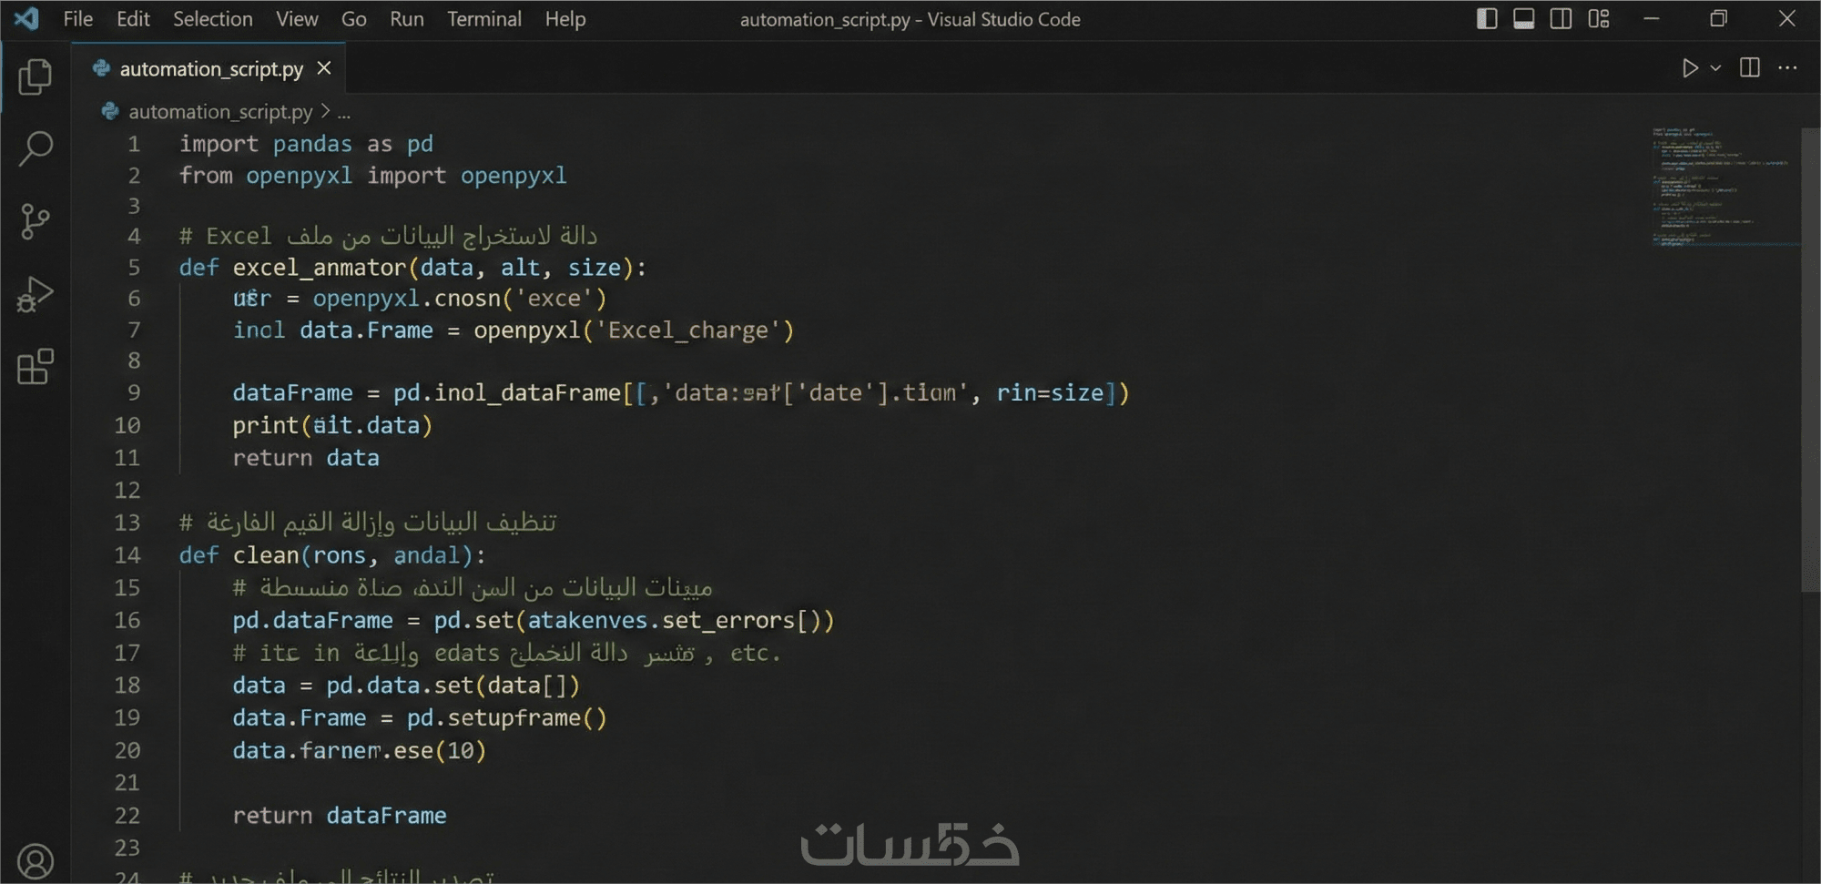This screenshot has height=884, width=1821.
Task: Split the editor to the right
Action: (x=1749, y=68)
